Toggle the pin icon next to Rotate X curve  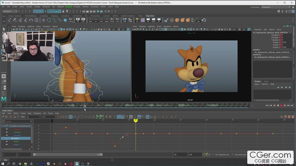click(x=7, y=138)
